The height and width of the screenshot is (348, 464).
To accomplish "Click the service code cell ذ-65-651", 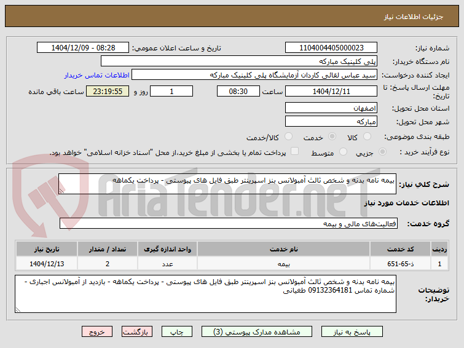I will click(400, 264).
